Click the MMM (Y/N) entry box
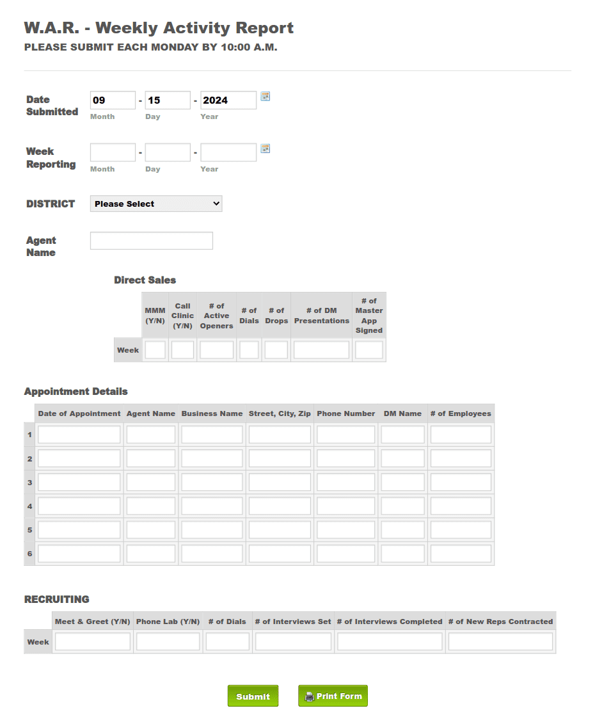Image resolution: width=595 pixels, height=722 pixels. tap(155, 349)
